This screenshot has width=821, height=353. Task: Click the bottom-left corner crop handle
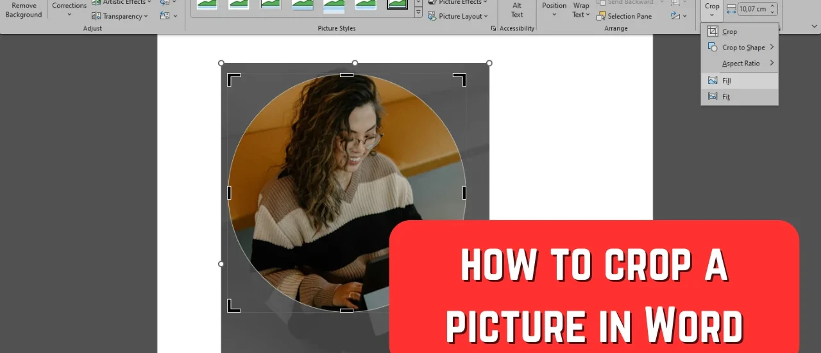pyautogui.click(x=233, y=307)
